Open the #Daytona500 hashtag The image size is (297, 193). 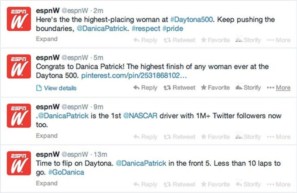(x=191, y=20)
